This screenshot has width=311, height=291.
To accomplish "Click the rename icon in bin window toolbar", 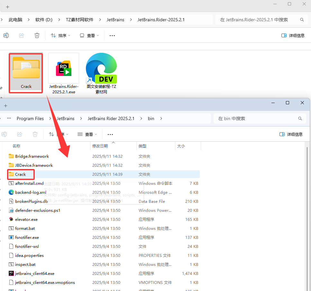I will 4,134.
